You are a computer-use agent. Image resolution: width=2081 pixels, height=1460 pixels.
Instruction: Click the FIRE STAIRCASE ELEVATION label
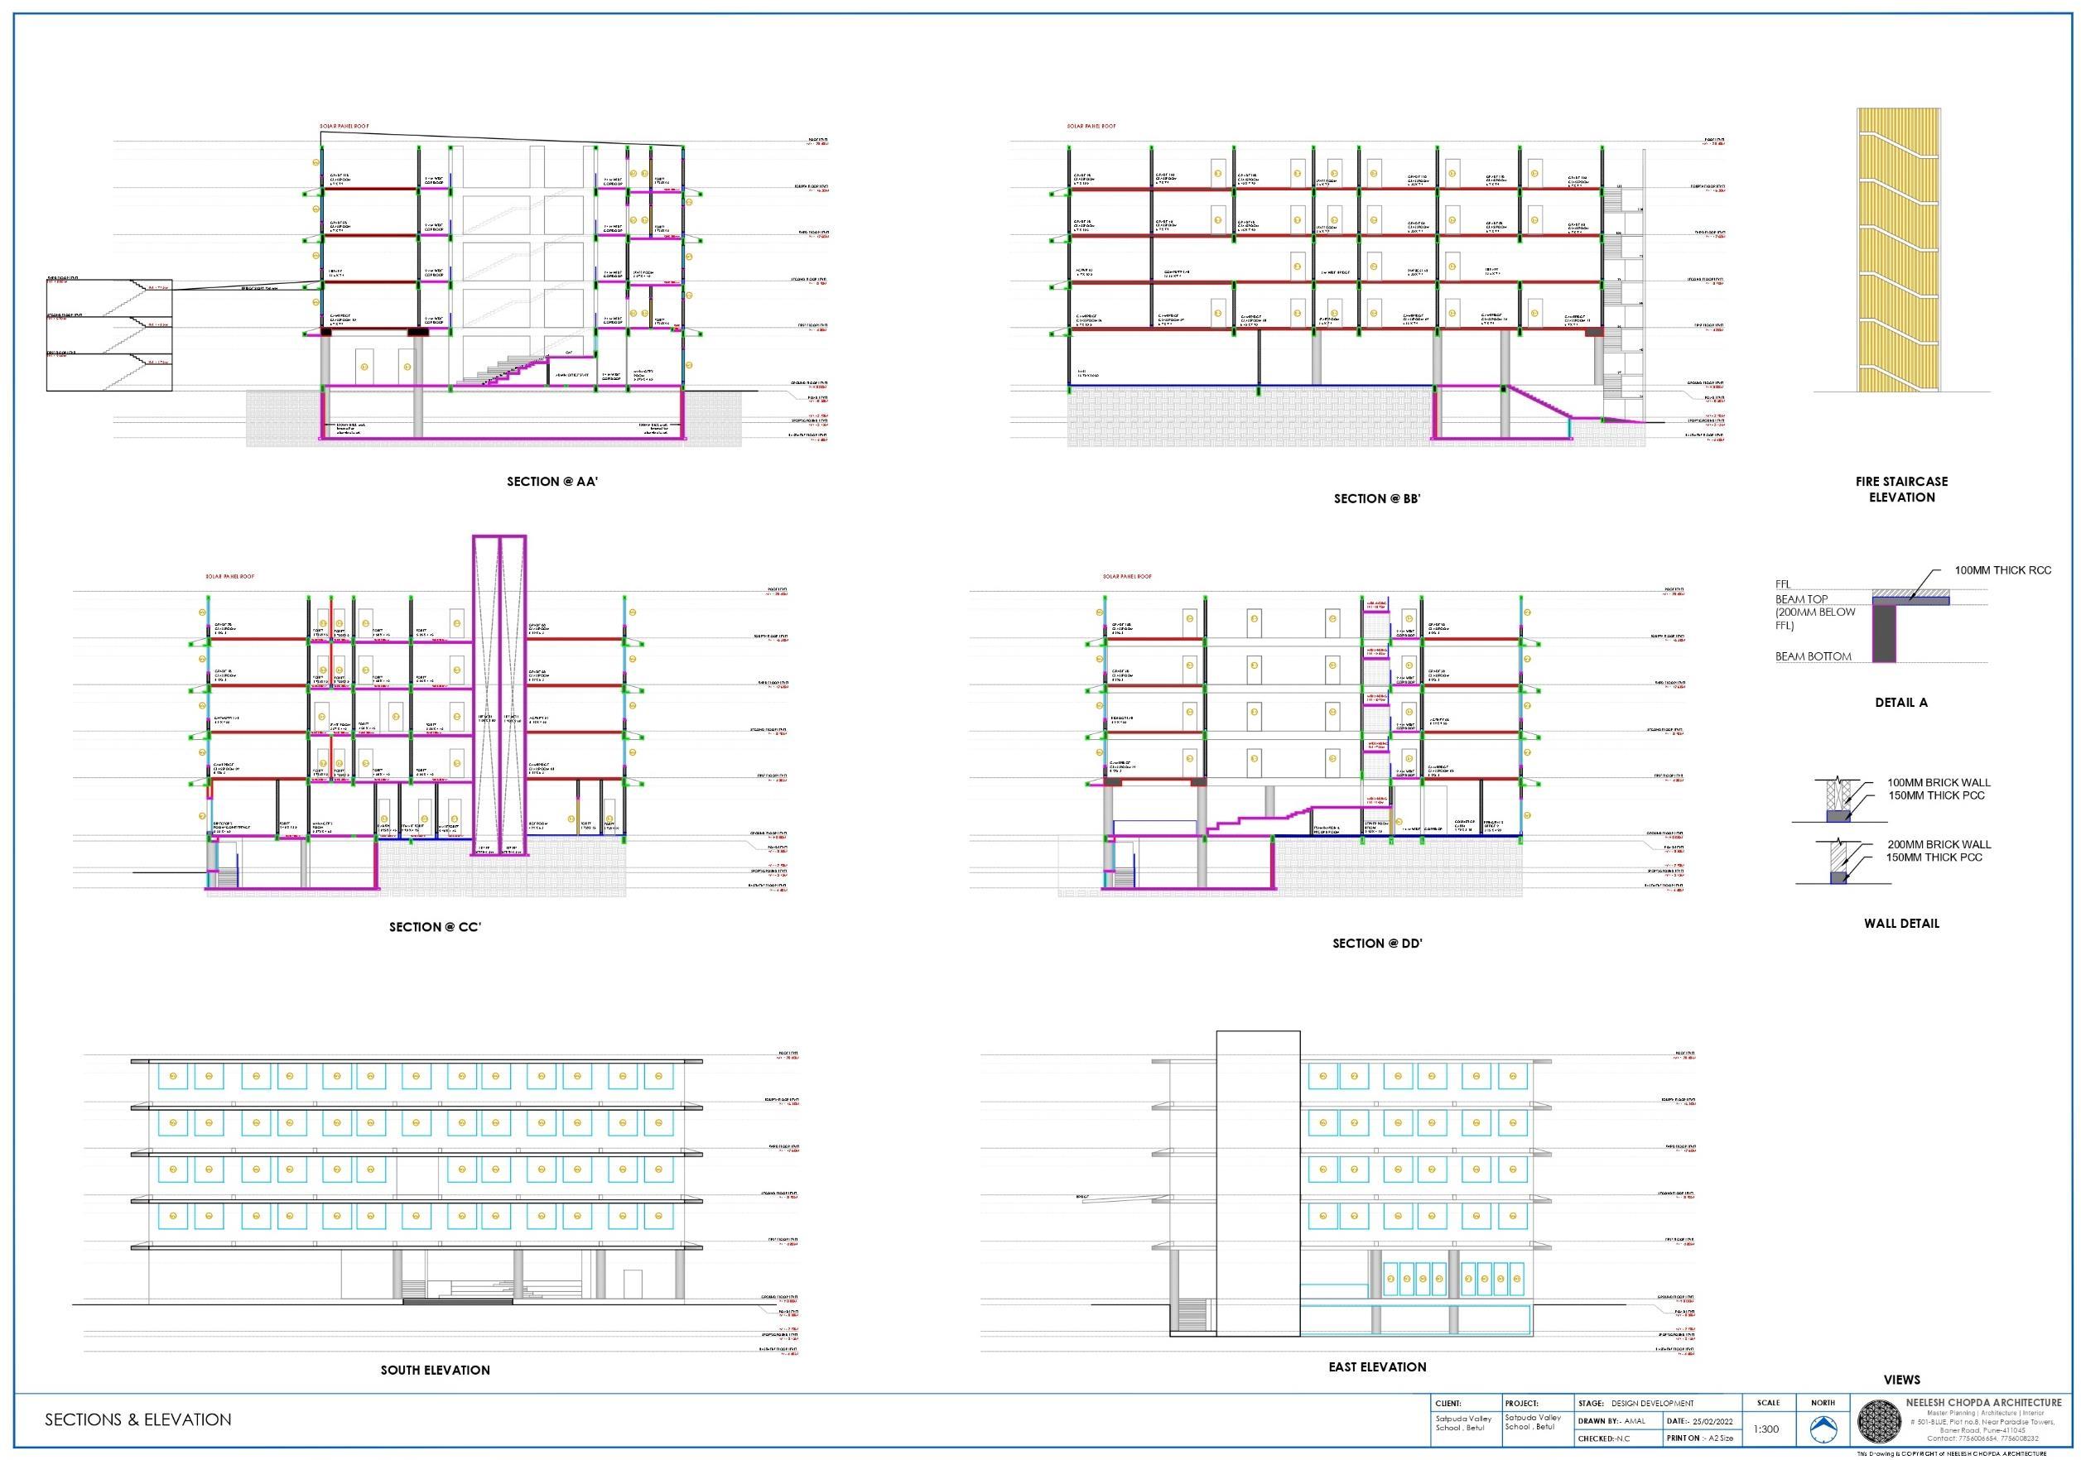(1900, 489)
